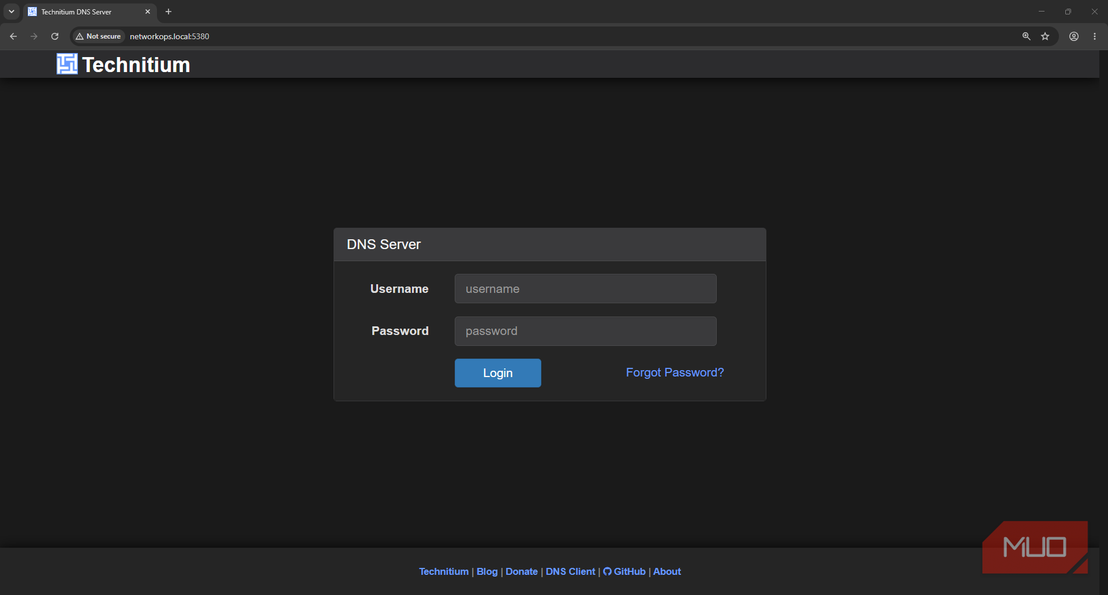This screenshot has width=1108, height=595.
Task: Click the Technitium logo icon in header
Action: pos(67,64)
